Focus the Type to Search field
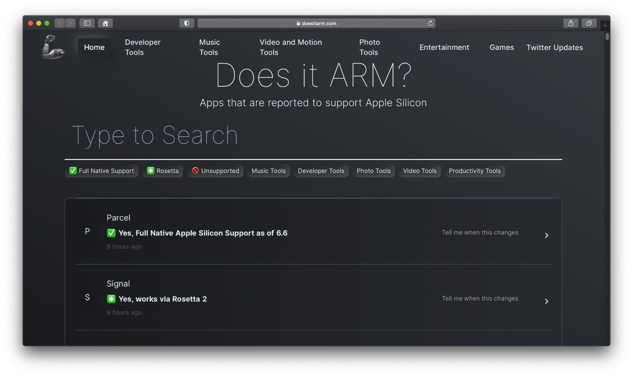Image resolution: width=633 pixels, height=376 pixels. pos(313,136)
